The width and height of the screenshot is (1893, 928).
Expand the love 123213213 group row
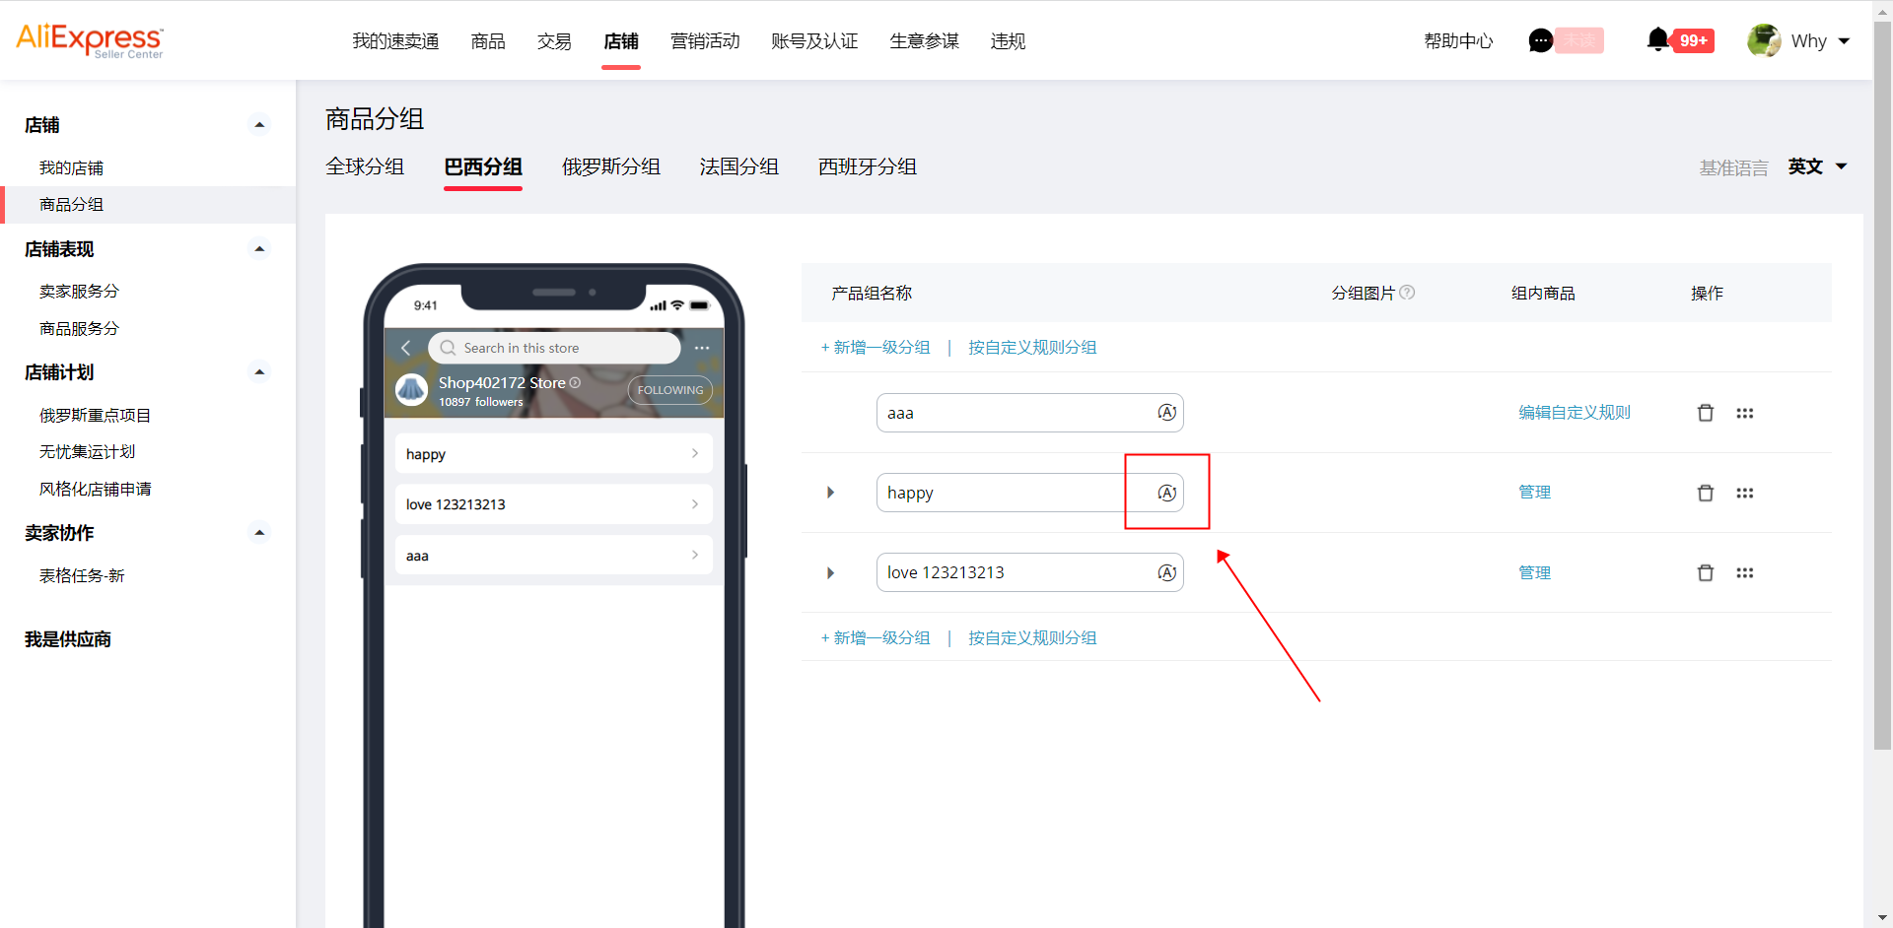pyautogui.click(x=830, y=572)
